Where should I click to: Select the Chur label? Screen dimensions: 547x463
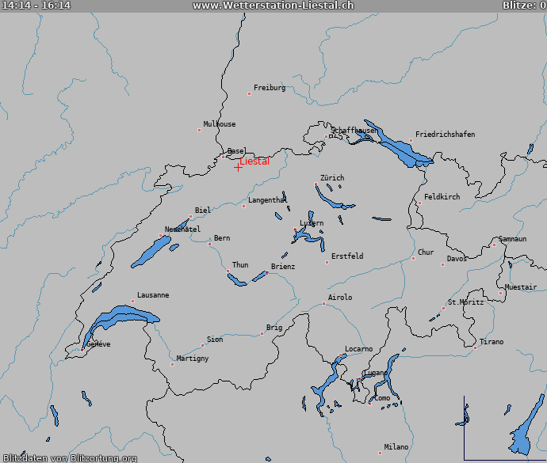click(426, 252)
